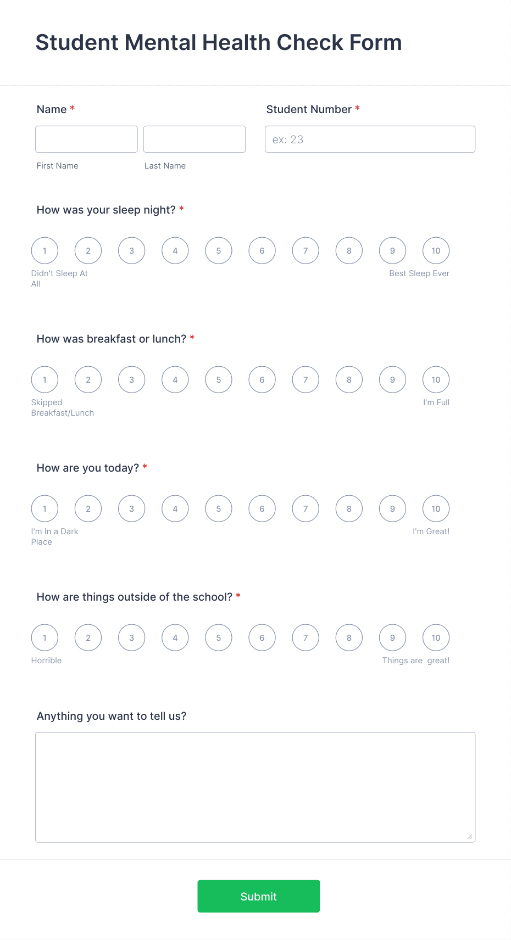The image size is (511, 940).
Task: Focus the Student Number field showing "ex: 23"
Action: 370,139
